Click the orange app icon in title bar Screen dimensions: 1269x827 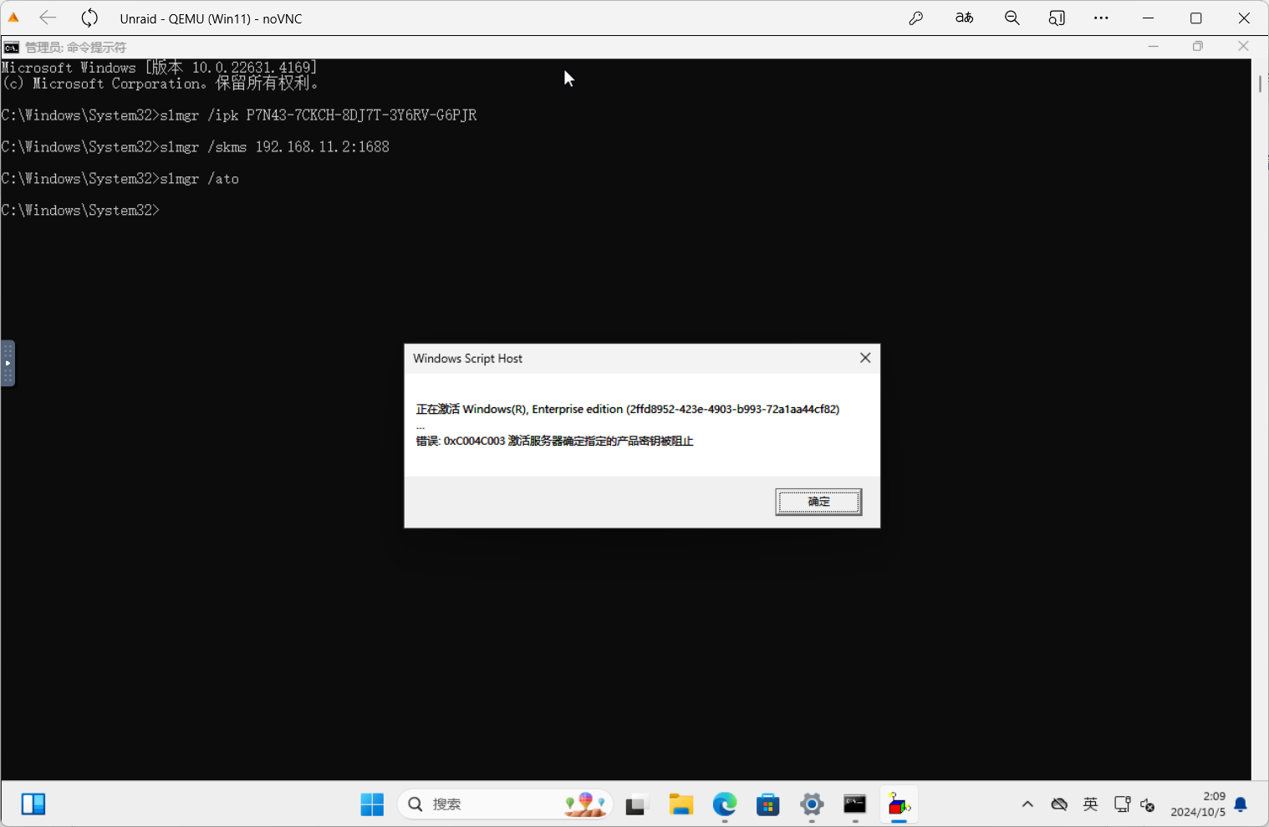[x=13, y=18]
